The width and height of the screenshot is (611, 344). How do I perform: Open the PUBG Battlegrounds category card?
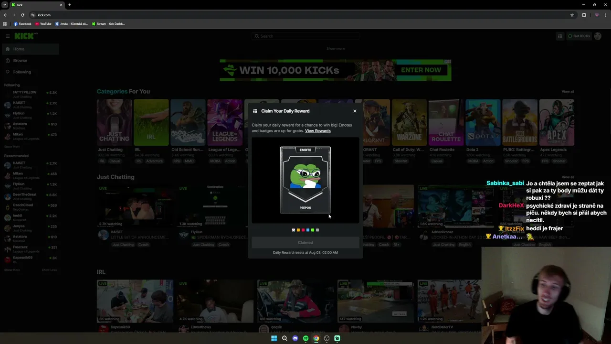[x=520, y=122]
